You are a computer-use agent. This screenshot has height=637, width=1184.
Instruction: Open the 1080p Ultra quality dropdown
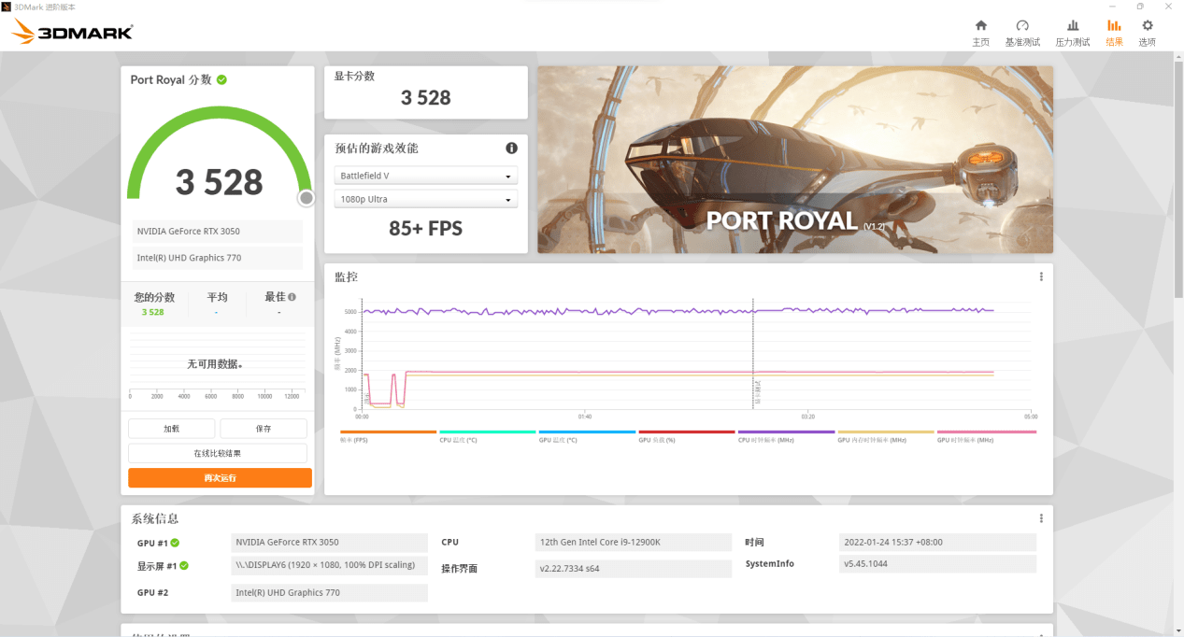[x=425, y=198]
